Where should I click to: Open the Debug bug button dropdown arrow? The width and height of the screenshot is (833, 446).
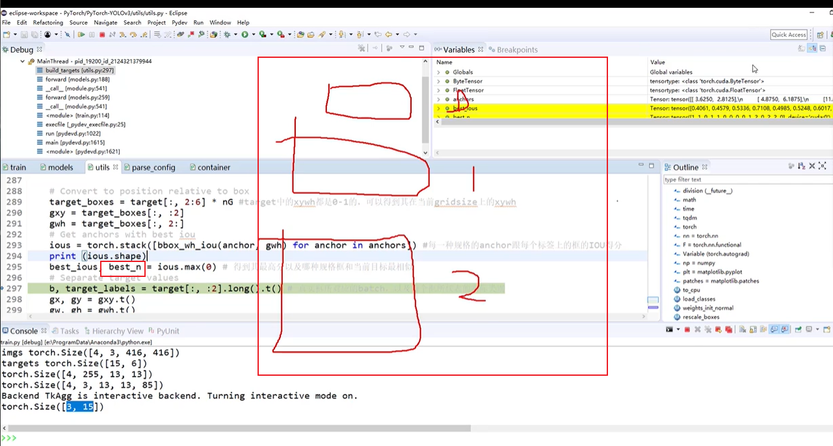point(235,34)
